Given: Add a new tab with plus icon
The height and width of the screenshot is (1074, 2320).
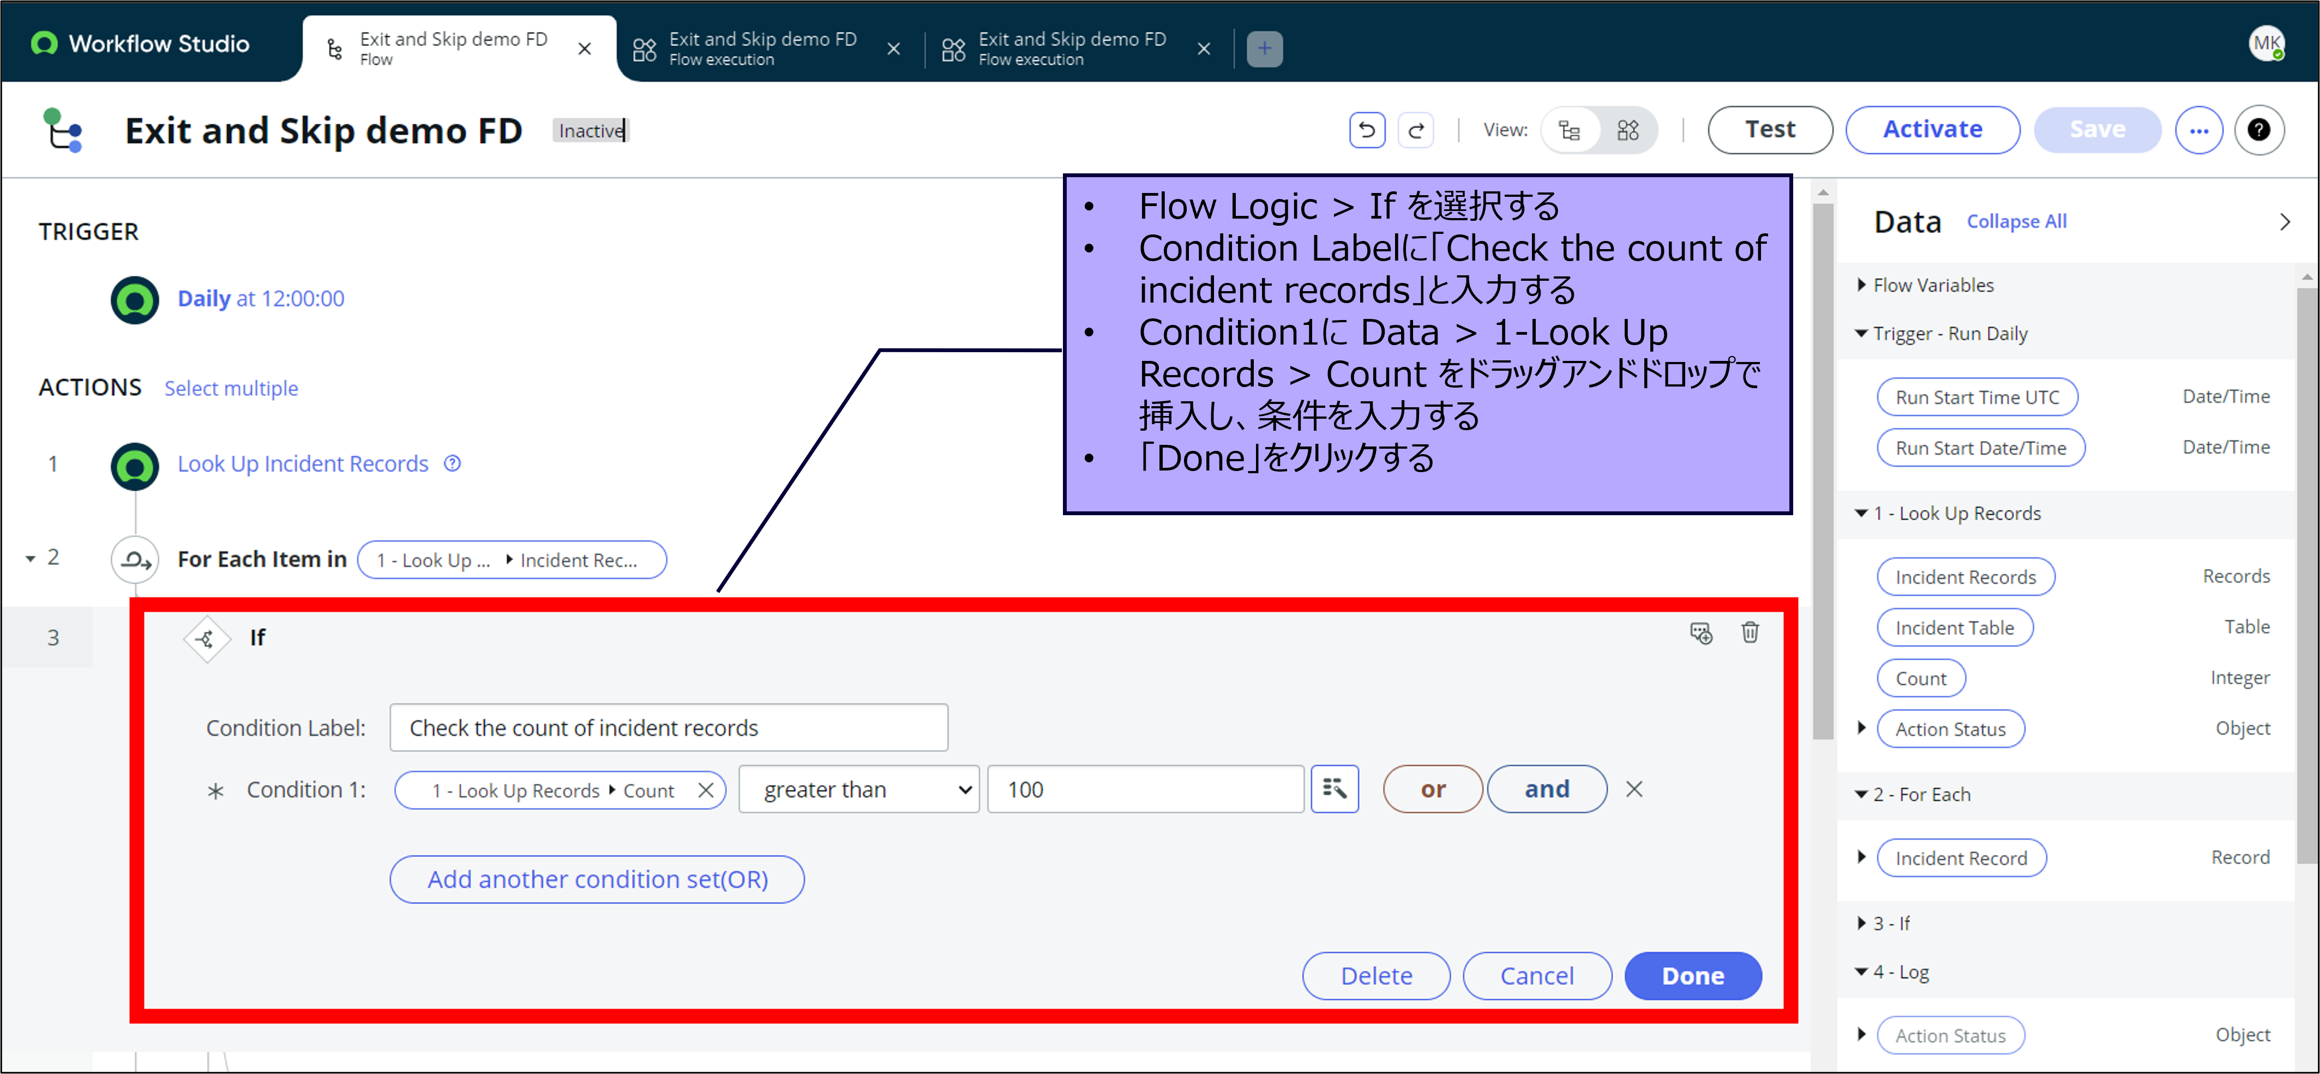Looking at the screenshot, I should [1264, 49].
